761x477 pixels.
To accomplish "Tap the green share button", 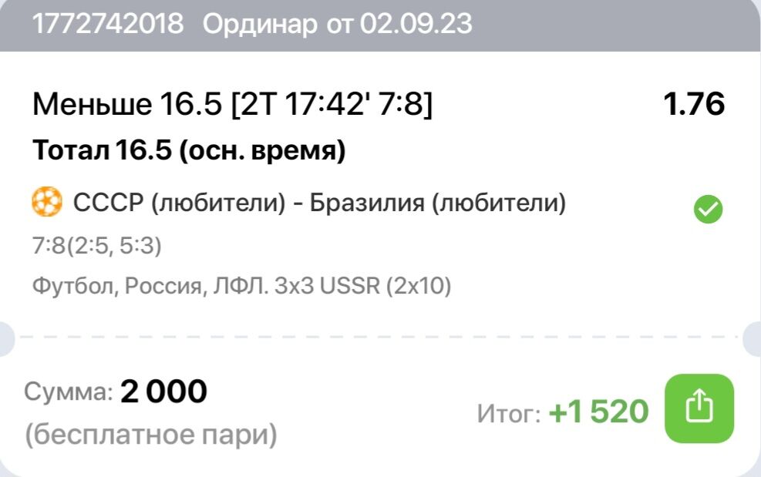I will (699, 408).
